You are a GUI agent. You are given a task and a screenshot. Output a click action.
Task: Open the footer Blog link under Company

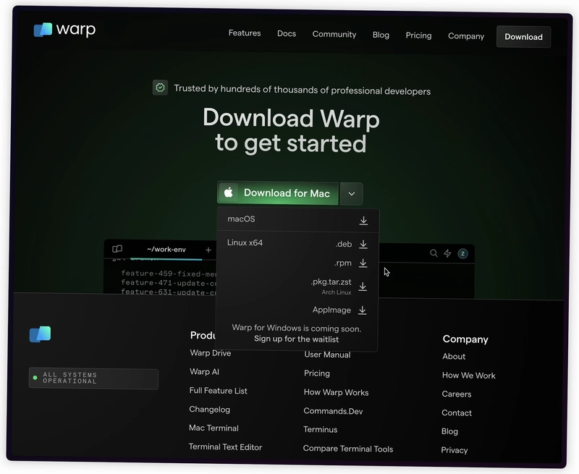449,431
